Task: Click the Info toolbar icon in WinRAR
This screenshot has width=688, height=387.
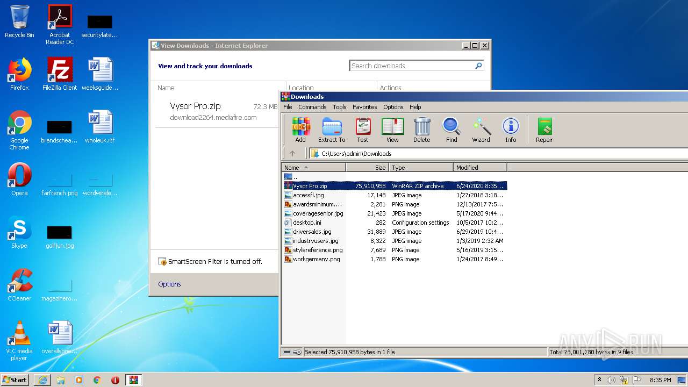Action: click(511, 130)
